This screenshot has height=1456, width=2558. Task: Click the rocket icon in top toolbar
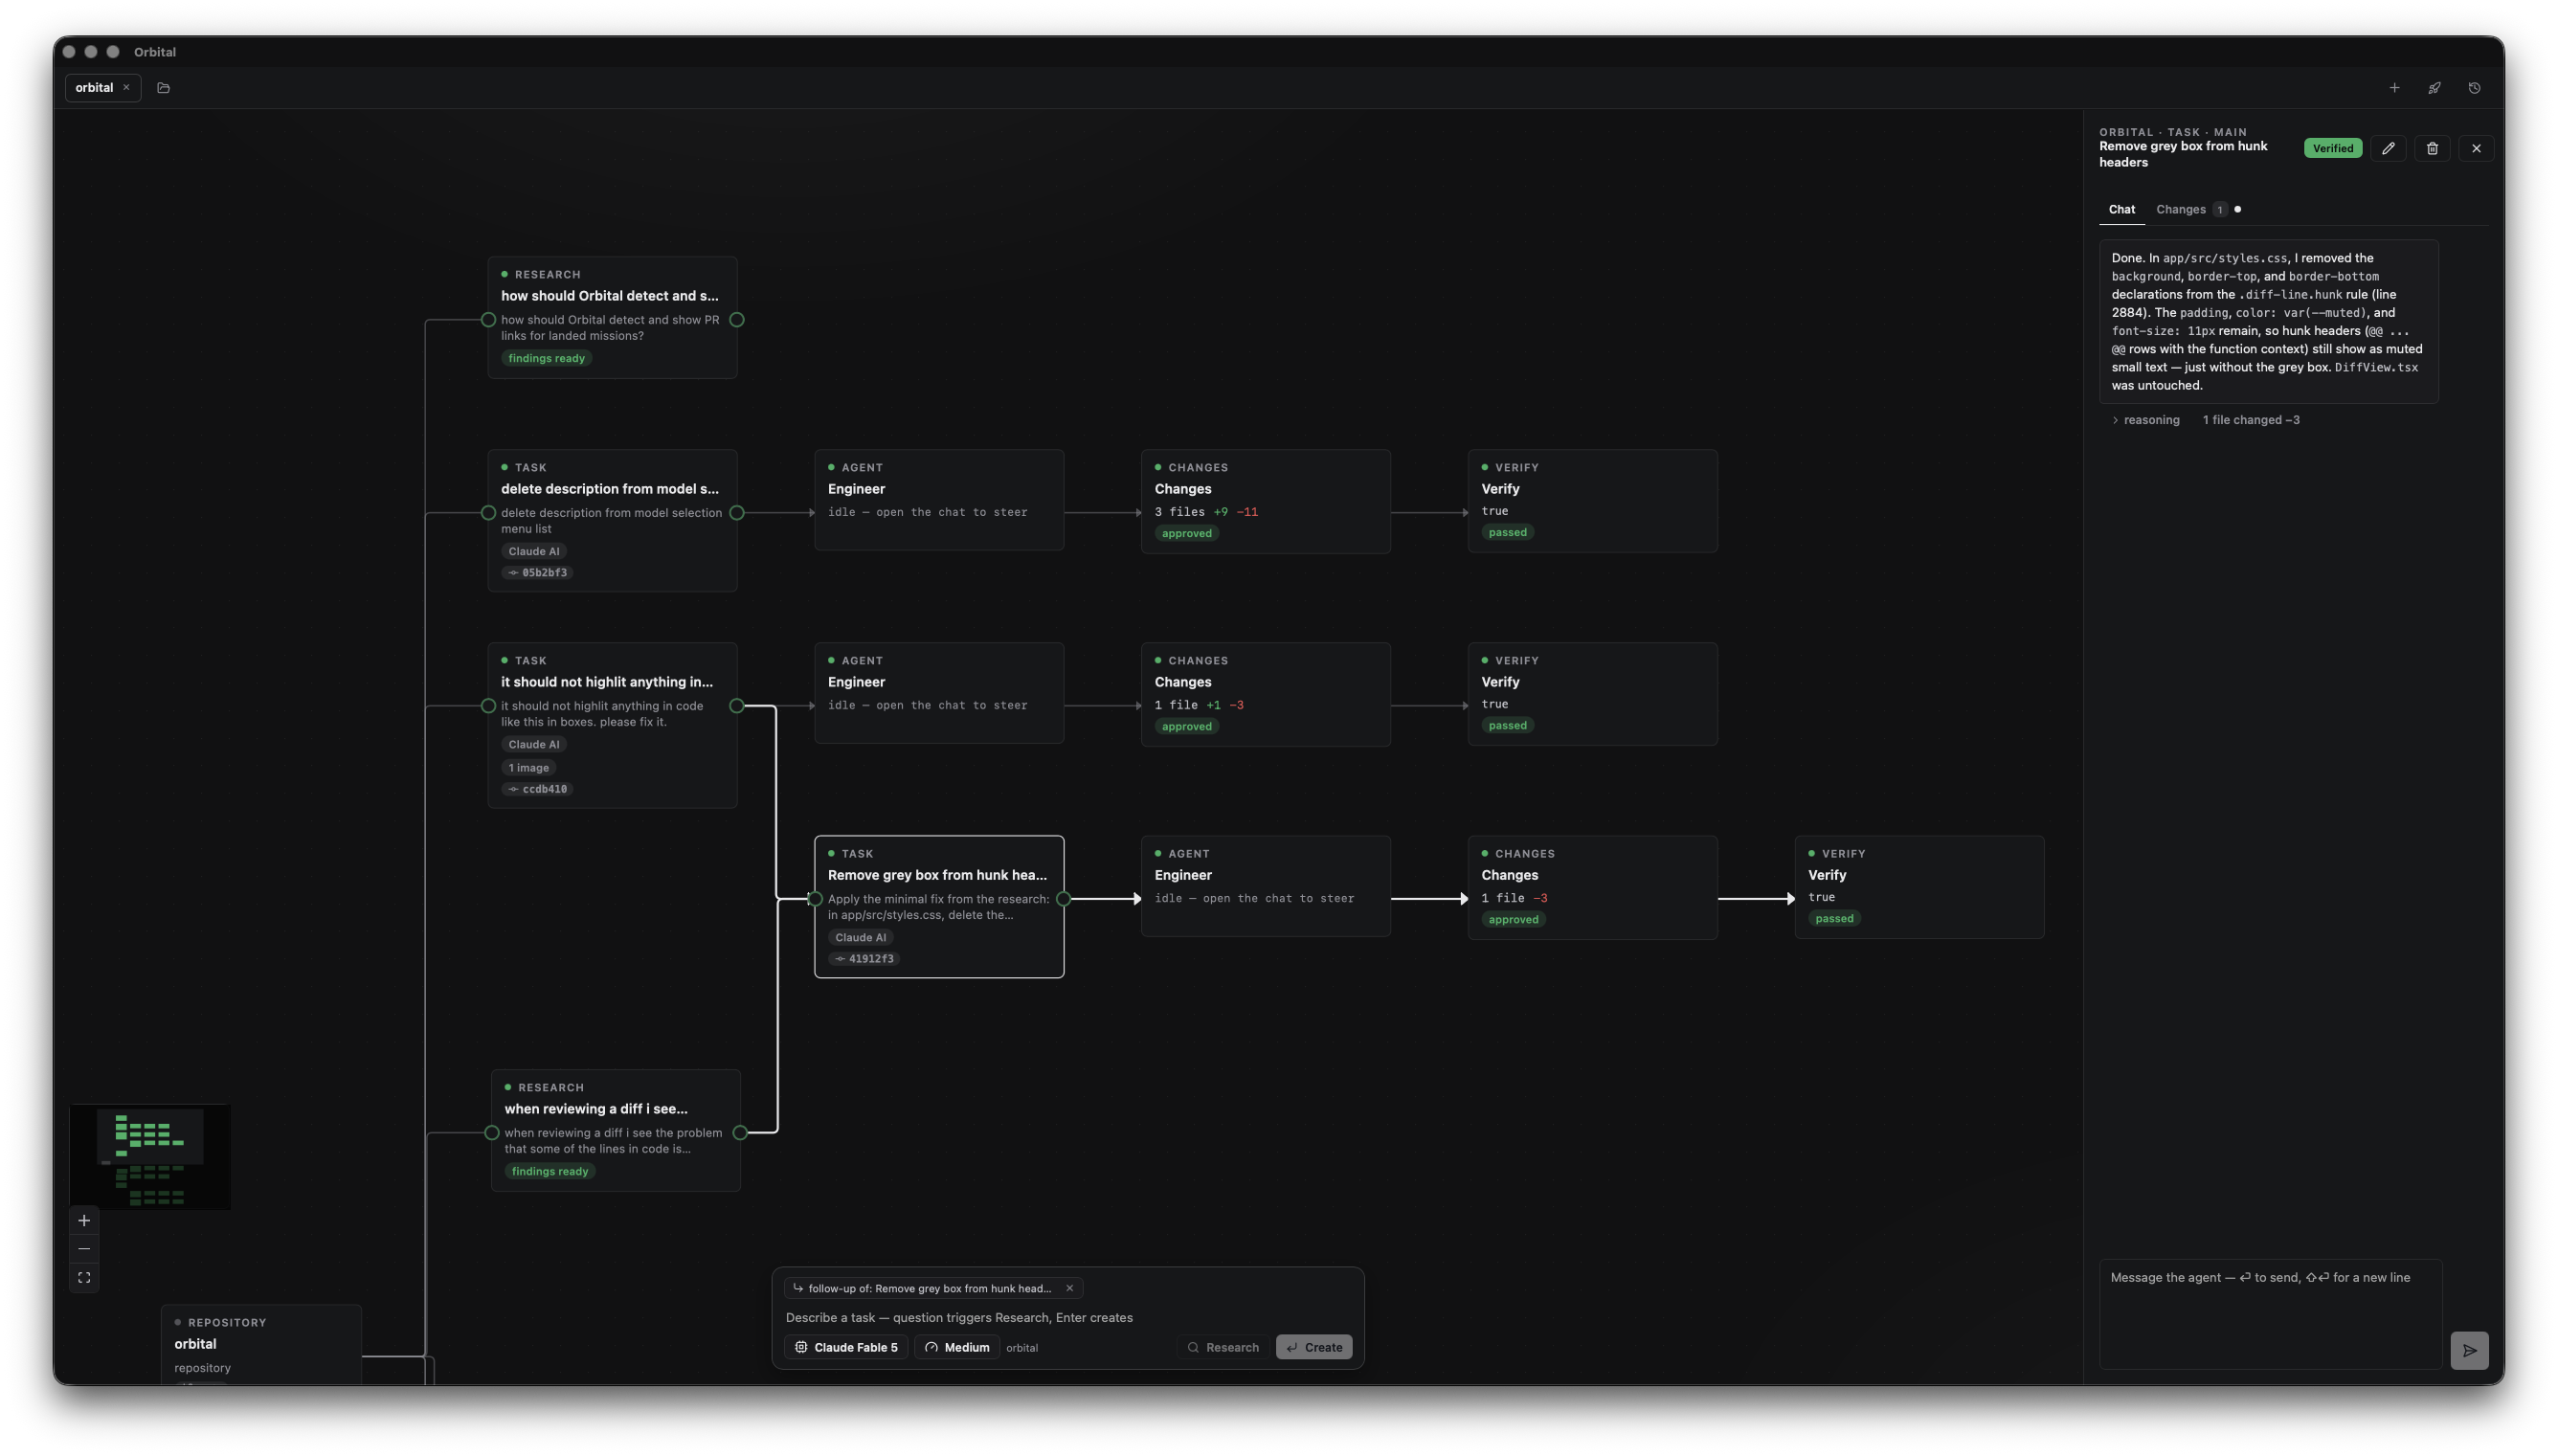[x=2434, y=88]
